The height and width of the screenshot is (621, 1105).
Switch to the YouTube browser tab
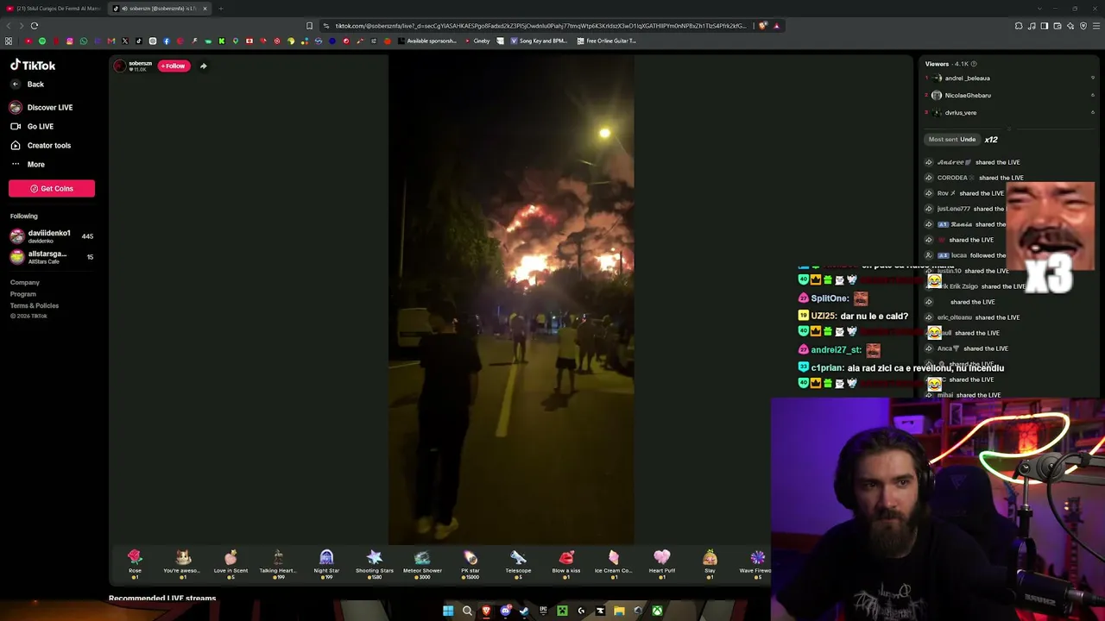pyautogui.click(x=54, y=9)
